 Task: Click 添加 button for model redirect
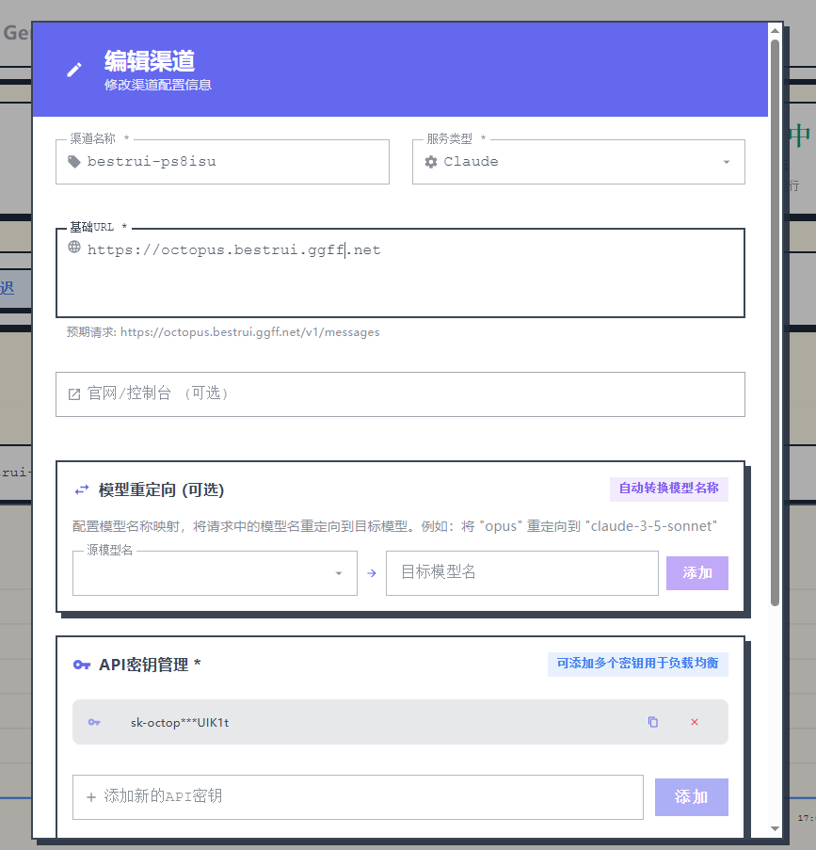[697, 573]
